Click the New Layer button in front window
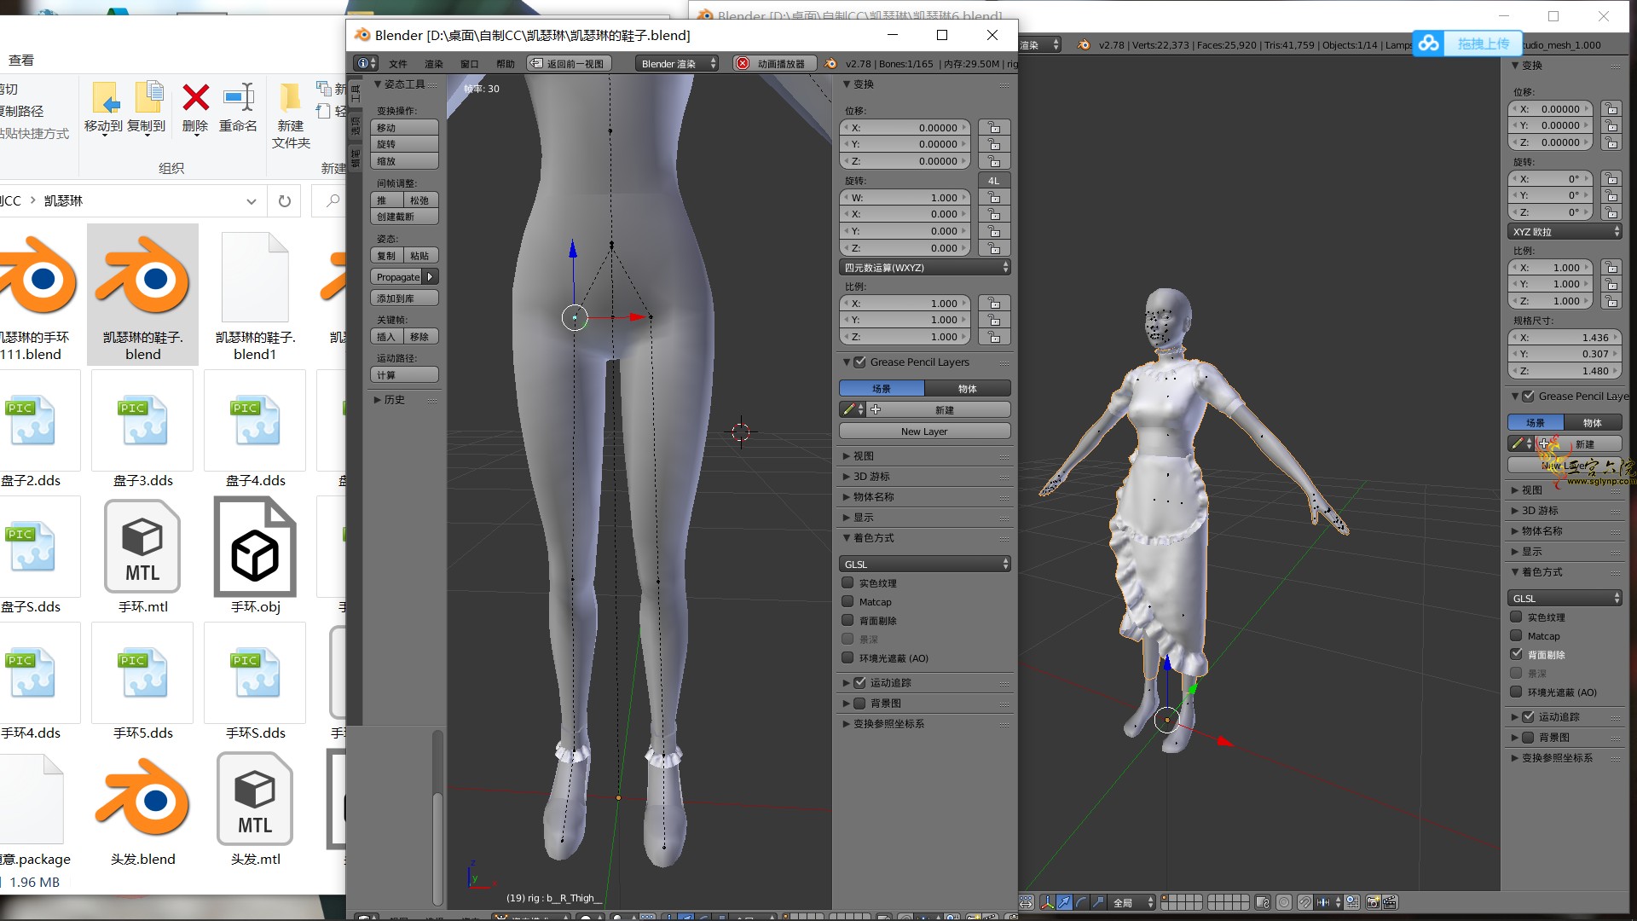Viewport: 1637px width, 921px height. (x=925, y=431)
